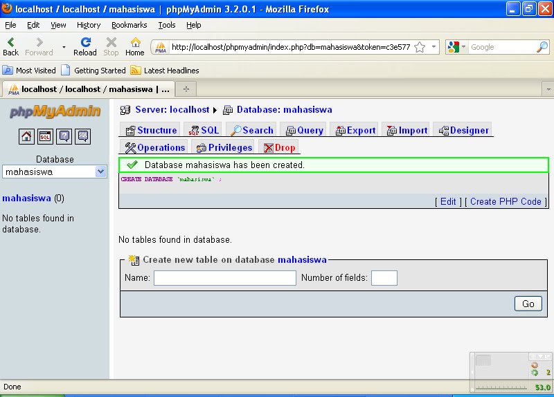The height and width of the screenshot is (397, 554).
Task: Reload the page with the Reload button
Action: (84, 46)
